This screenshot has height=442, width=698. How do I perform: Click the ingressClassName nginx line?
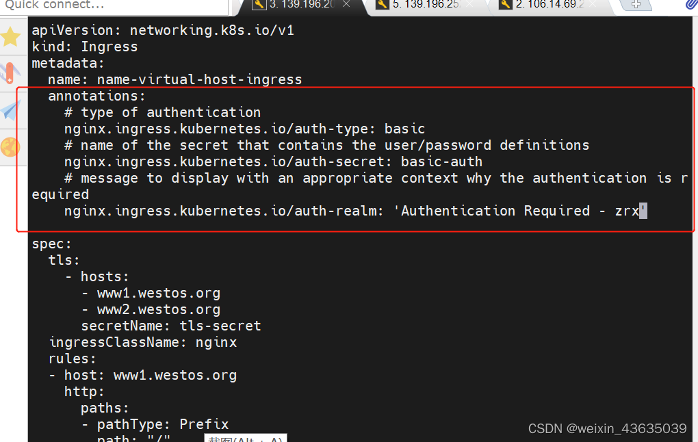point(142,342)
